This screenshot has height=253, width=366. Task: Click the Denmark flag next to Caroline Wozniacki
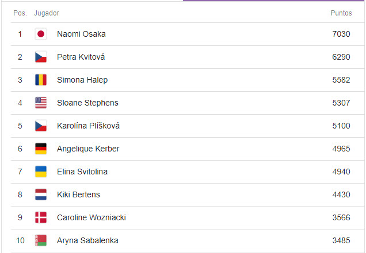click(41, 217)
